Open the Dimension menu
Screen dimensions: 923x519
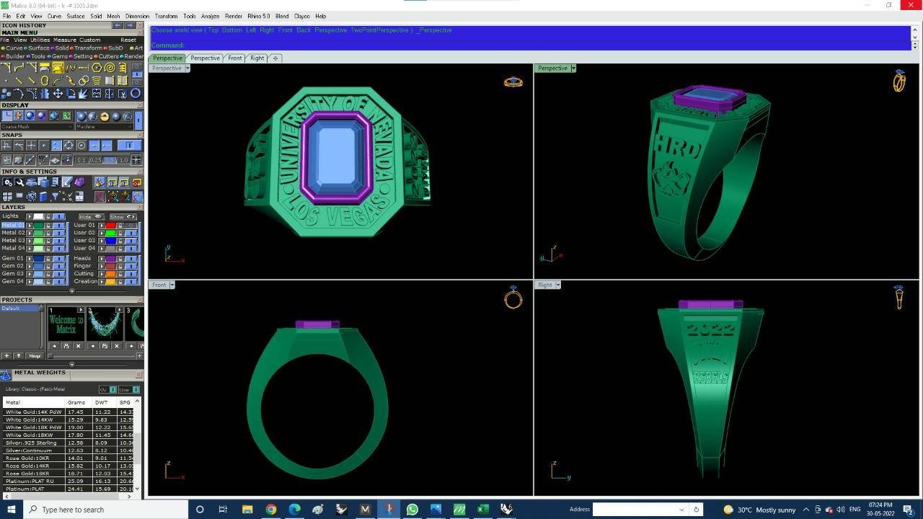pos(137,16)
